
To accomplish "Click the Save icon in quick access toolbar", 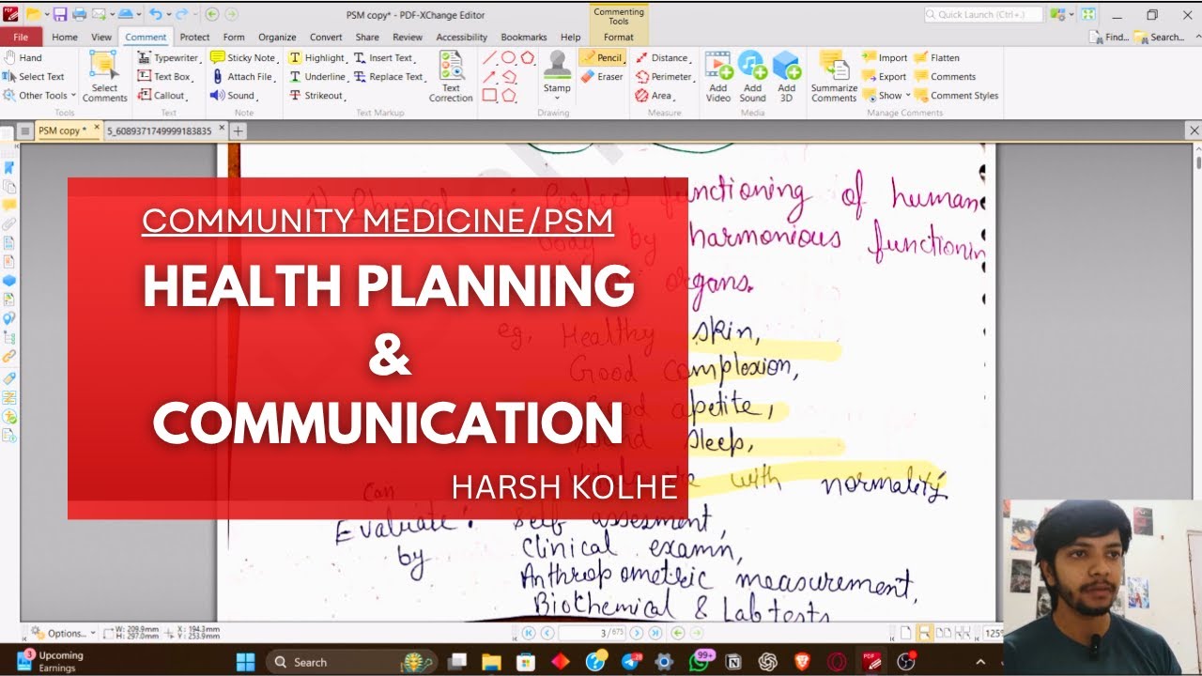I will click(60, 14).
